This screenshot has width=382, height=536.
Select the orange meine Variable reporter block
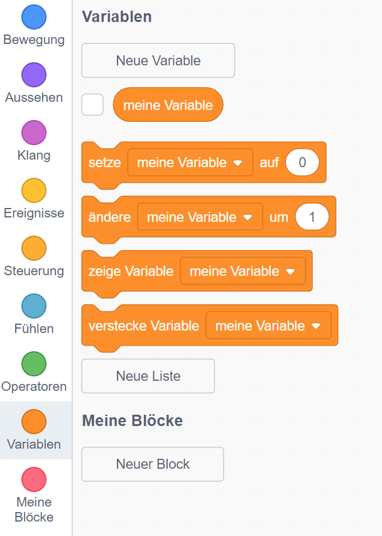click(x=168, y=105)
